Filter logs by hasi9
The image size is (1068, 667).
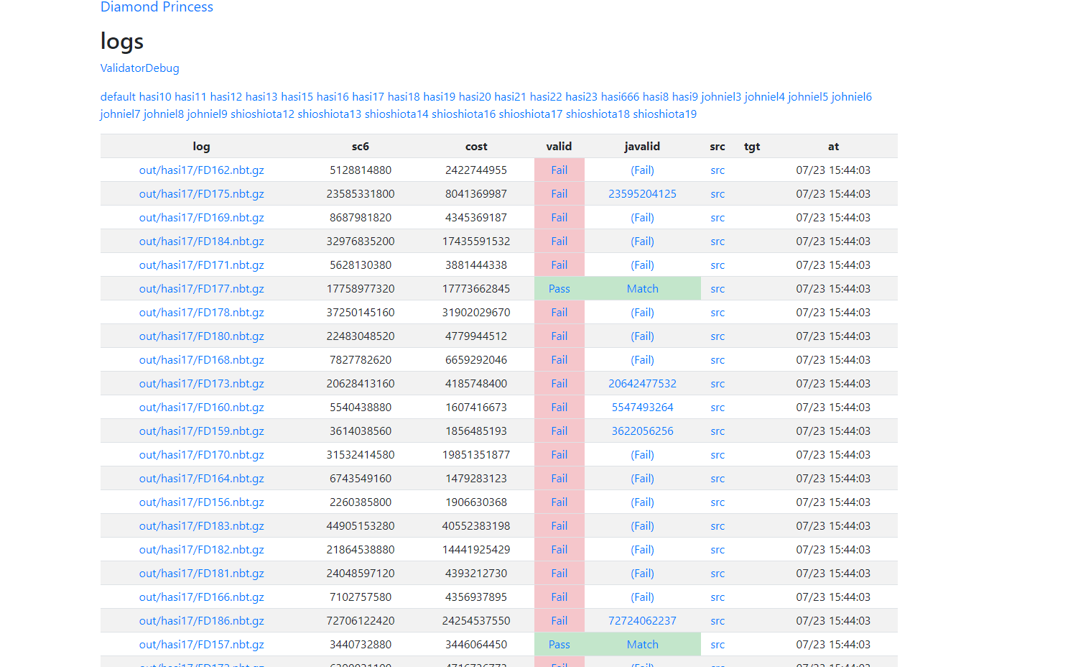685,97
